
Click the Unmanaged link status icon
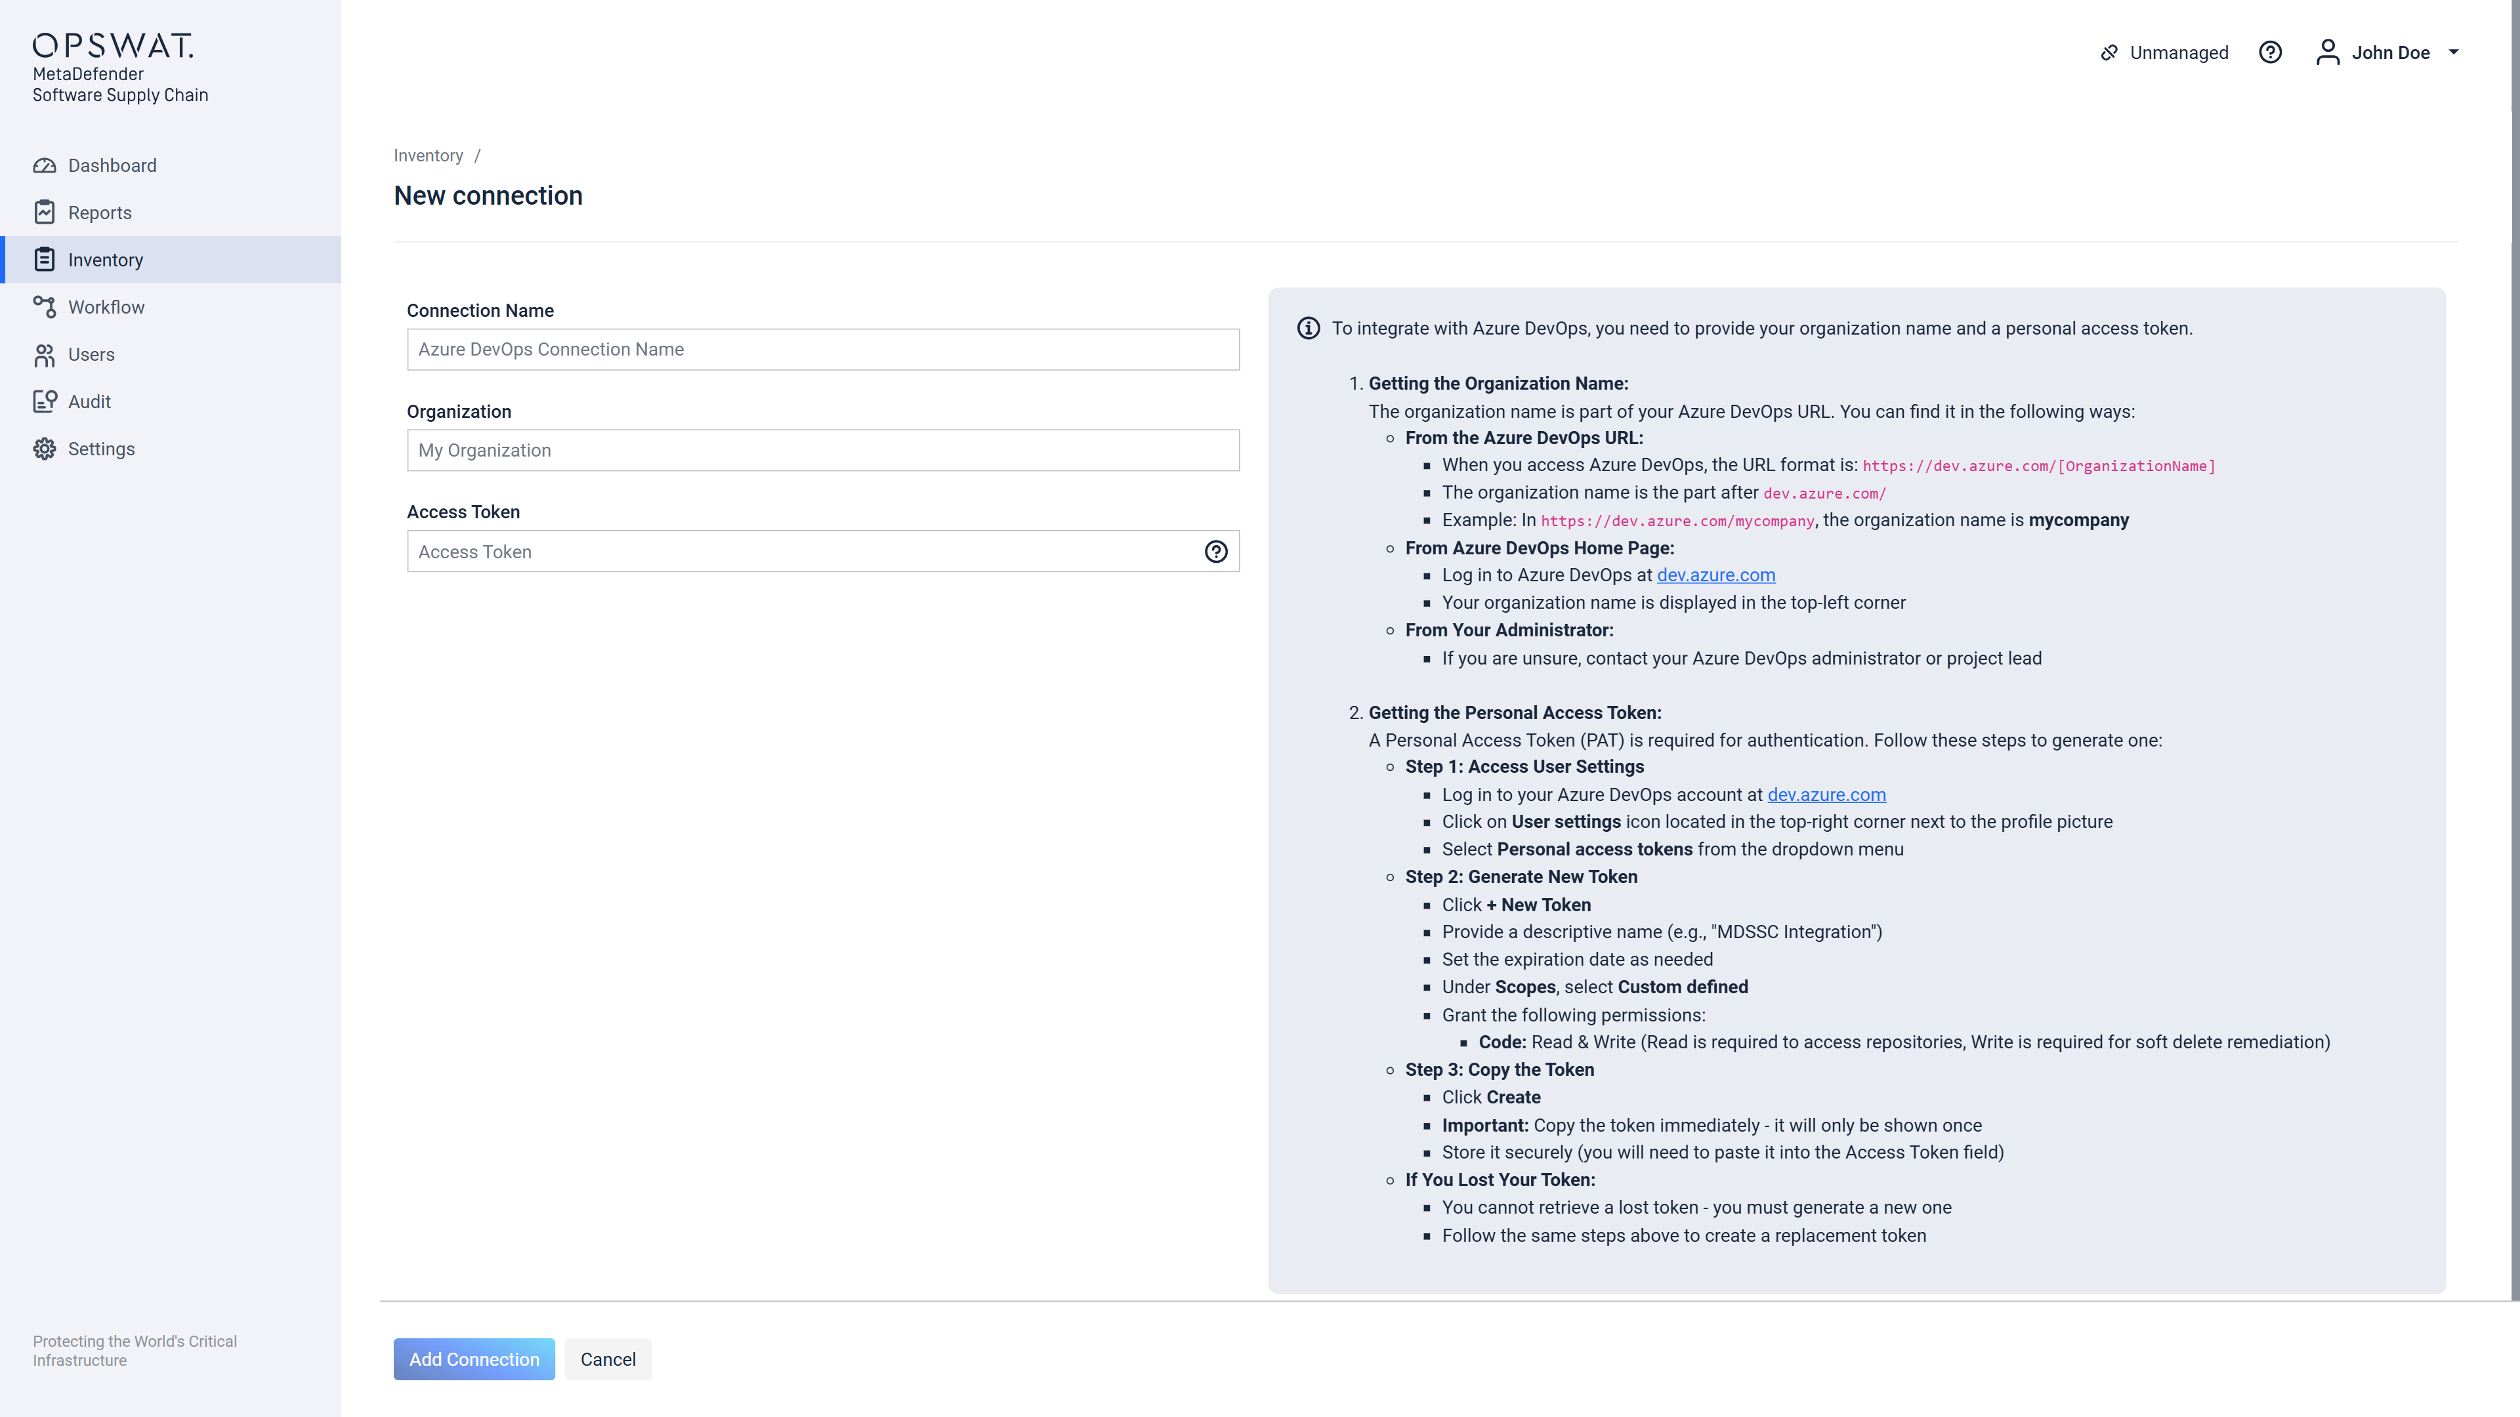2109,52
